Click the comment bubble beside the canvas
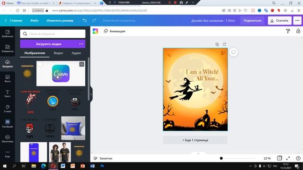This screenshot has width=303, height=170. (x=233, y=52)
